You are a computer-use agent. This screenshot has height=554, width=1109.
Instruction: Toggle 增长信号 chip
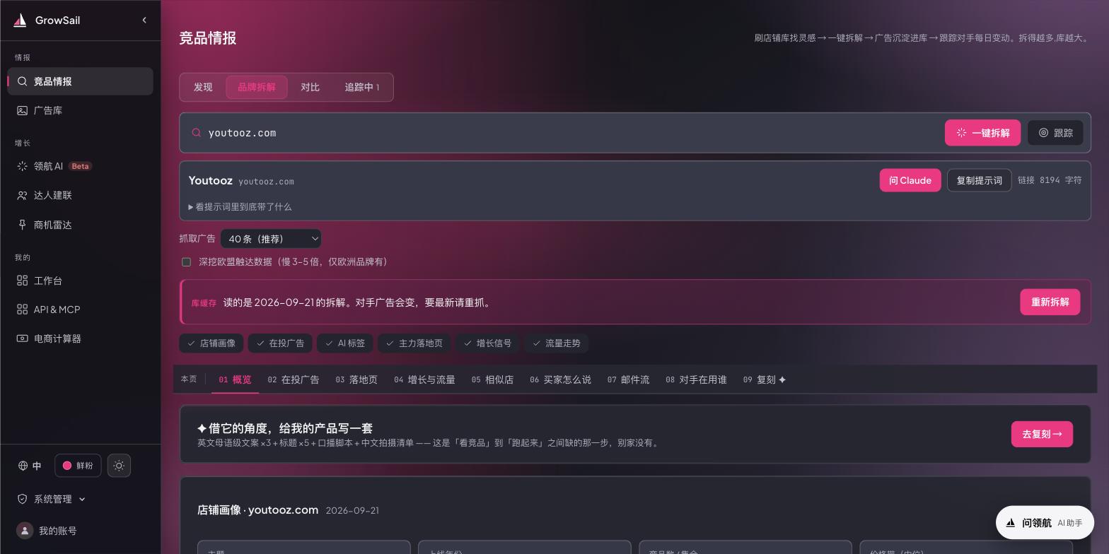(487, 343)
